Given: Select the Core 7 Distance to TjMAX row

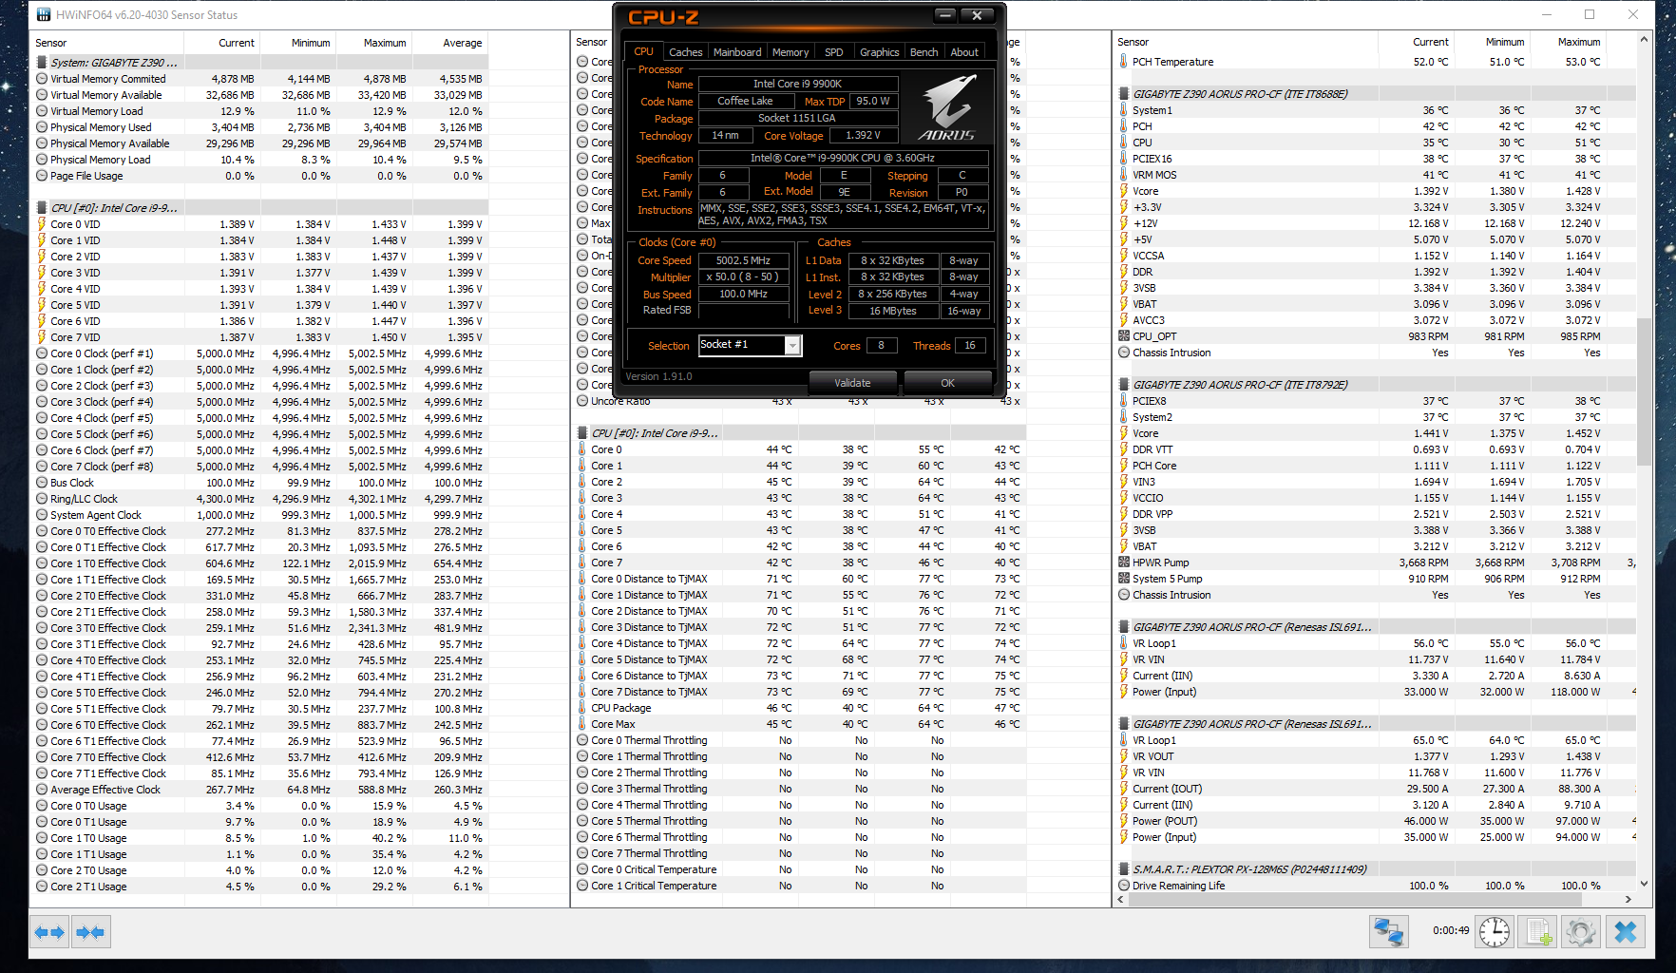Looking at the screenshot, I should point(798,692).
